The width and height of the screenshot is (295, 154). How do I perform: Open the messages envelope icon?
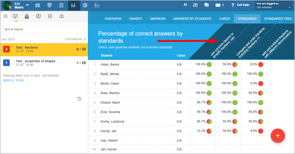click(x=218, y=5)
